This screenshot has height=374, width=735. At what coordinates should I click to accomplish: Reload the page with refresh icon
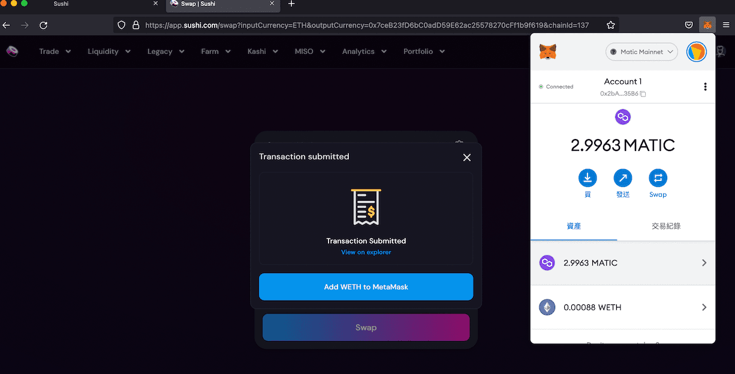[x=43, y=25]
